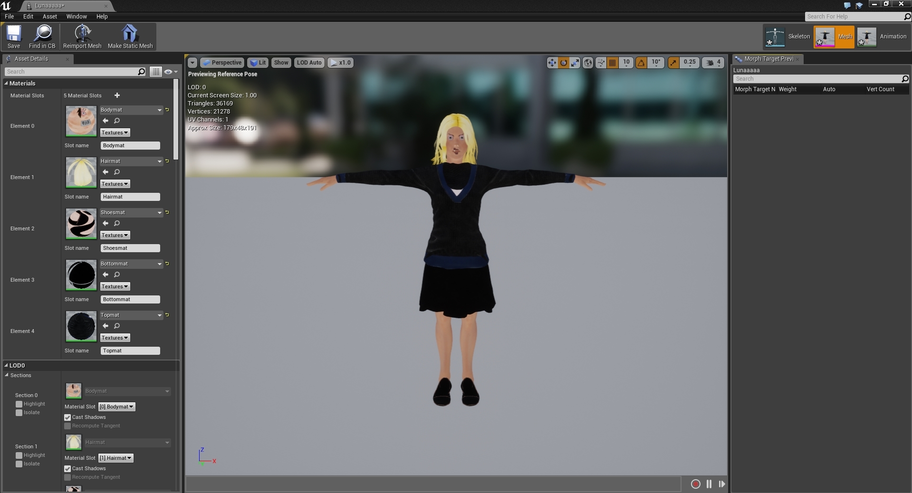Open the Help menu

[x=102, y=16]
